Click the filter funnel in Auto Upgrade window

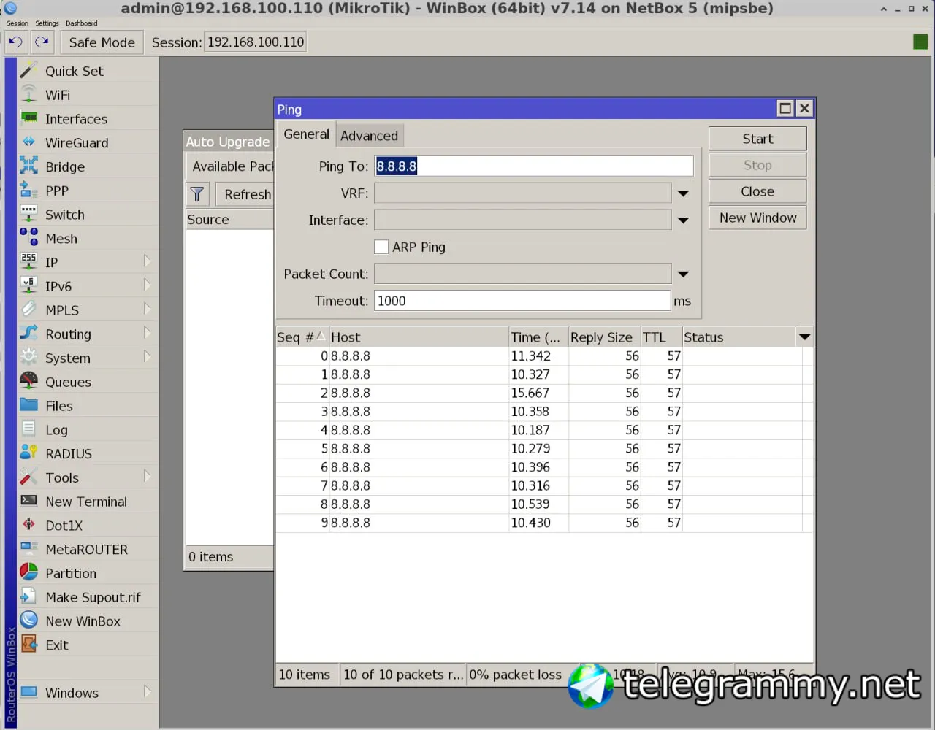pyautogui.click(x=197, y=194)
